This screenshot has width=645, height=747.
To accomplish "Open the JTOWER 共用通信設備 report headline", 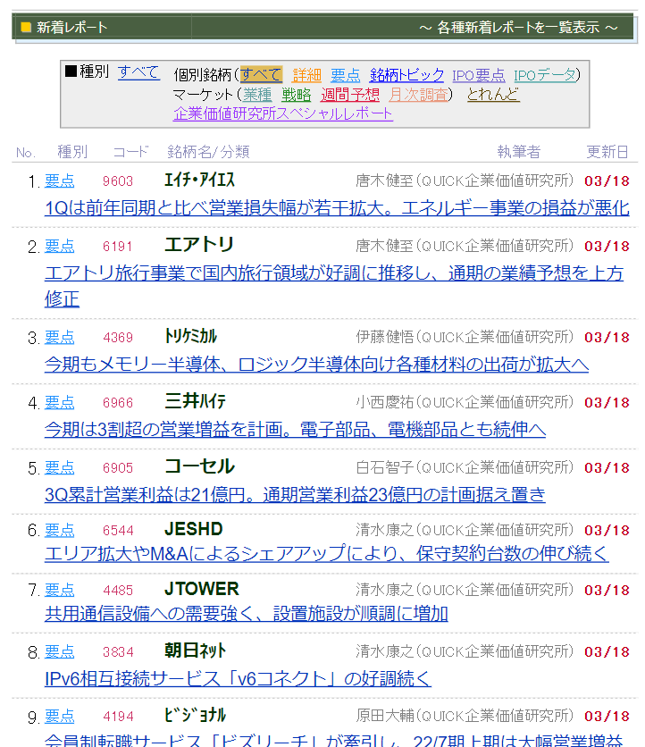I will tap(246, 614).
